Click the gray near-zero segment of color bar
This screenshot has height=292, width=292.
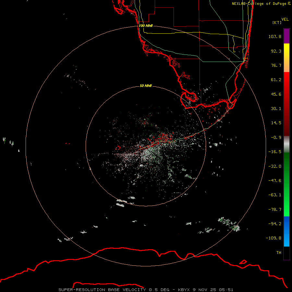pos(286,144)
